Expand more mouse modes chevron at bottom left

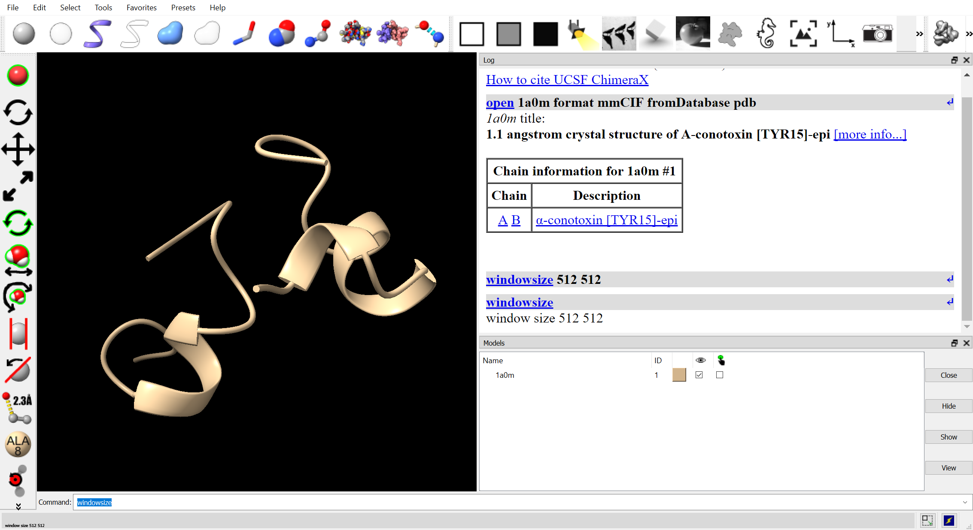click(x=18, y=506)
